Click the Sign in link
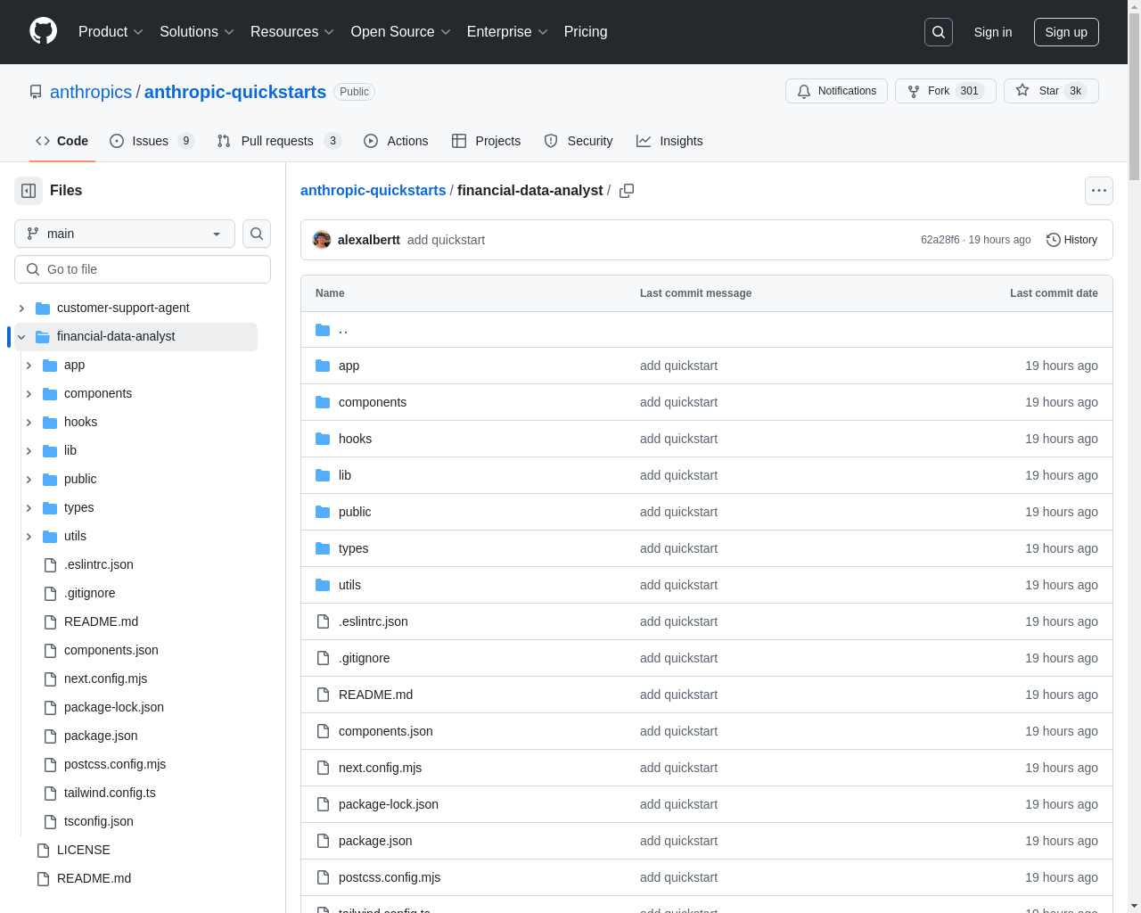The width and height of the screenshot is (1141, 913). (x=993, y=32)
